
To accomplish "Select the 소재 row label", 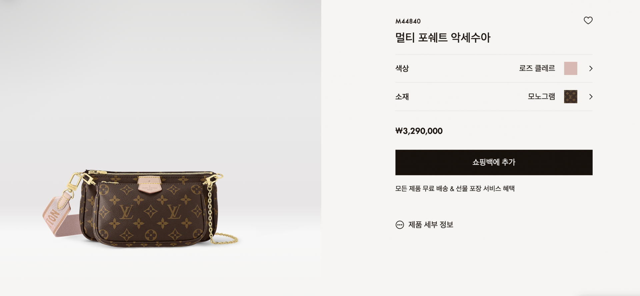I will [402, 97].
